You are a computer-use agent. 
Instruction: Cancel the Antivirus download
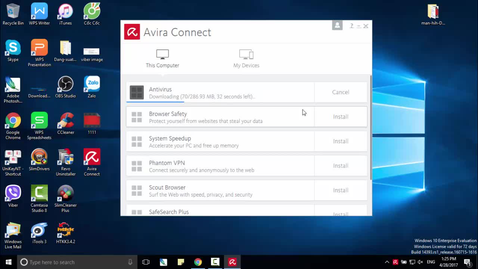tap(341, 92)
